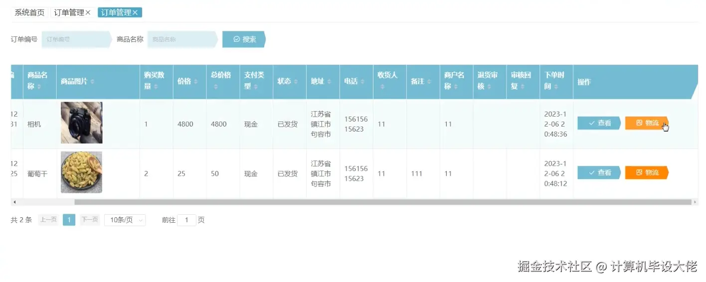Image resolution: width=706 pixels, height=282 pixels.
Task: Click the scrollbar right arrow
Action: pyautogui.click(x=695, y=202)
